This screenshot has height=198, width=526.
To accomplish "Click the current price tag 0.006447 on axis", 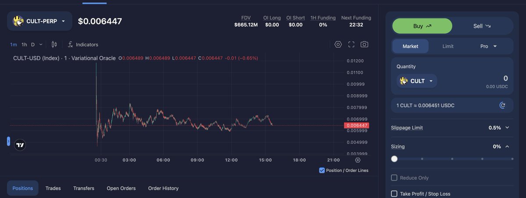I will [x=357, y=125].
